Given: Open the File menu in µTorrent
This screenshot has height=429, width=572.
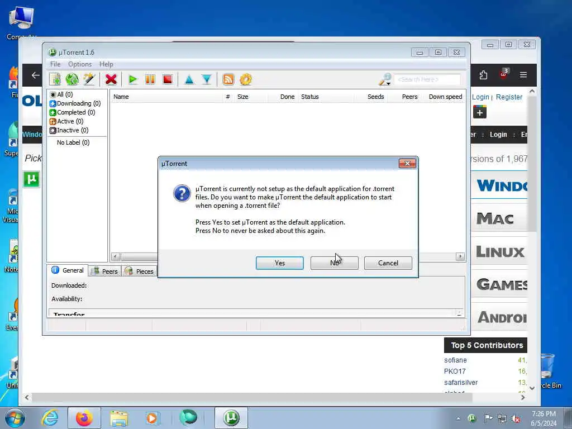Looking at the screenshot, I should pyautogui.click(x=55, y=64).
